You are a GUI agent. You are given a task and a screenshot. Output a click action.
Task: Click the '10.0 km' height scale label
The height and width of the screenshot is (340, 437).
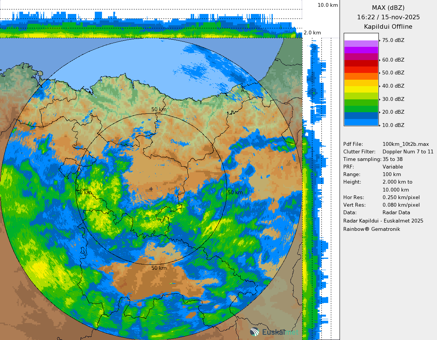tap(328, 5)
